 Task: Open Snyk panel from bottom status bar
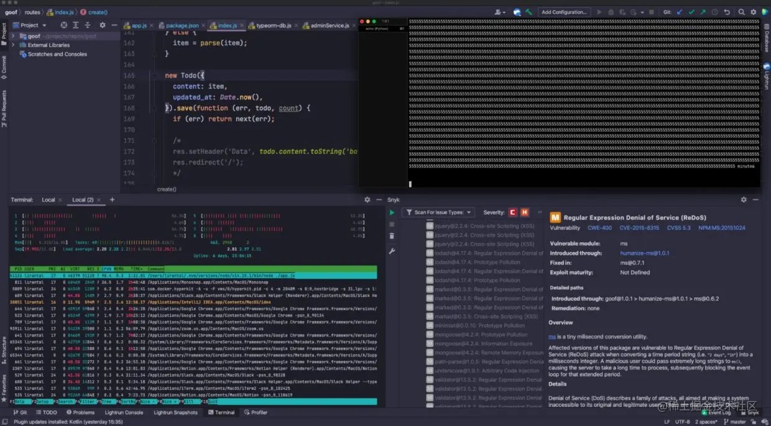coord(752,412)
